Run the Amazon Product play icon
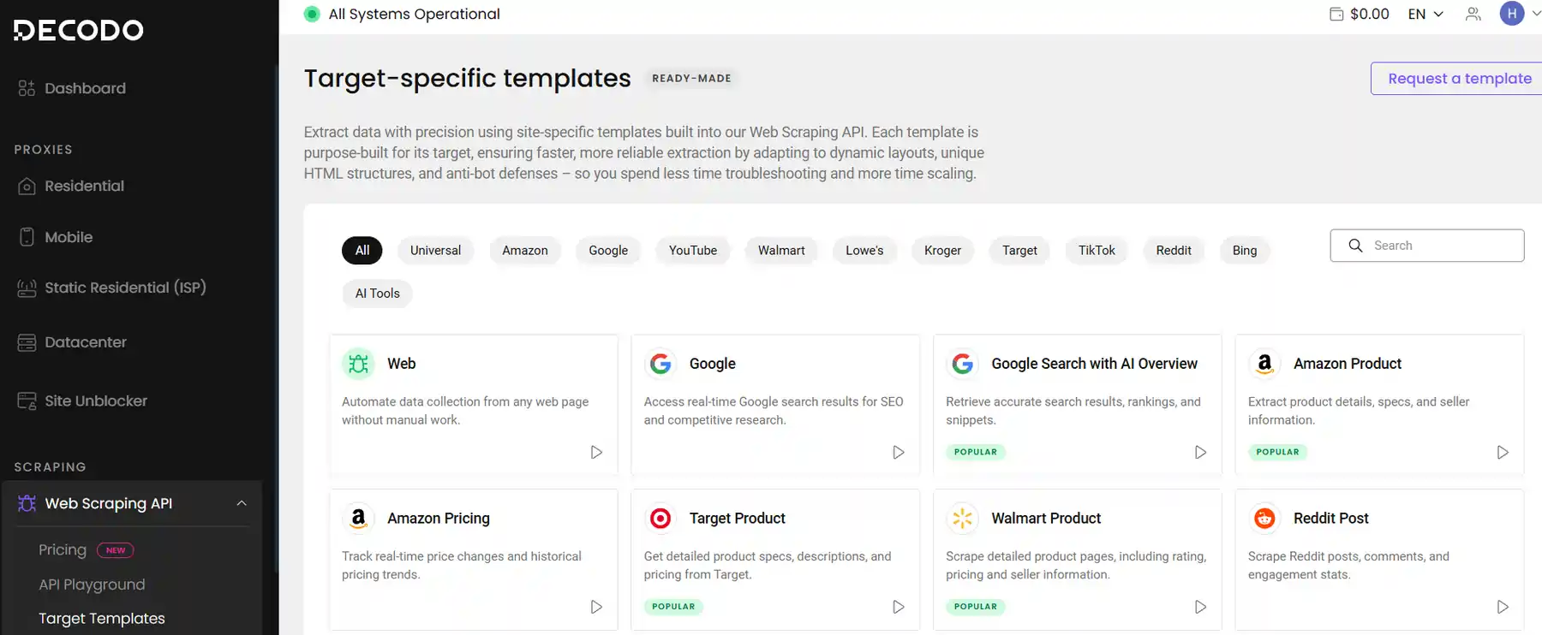1542x635 pixels. pyautogui.click(x=1503, y=452)
